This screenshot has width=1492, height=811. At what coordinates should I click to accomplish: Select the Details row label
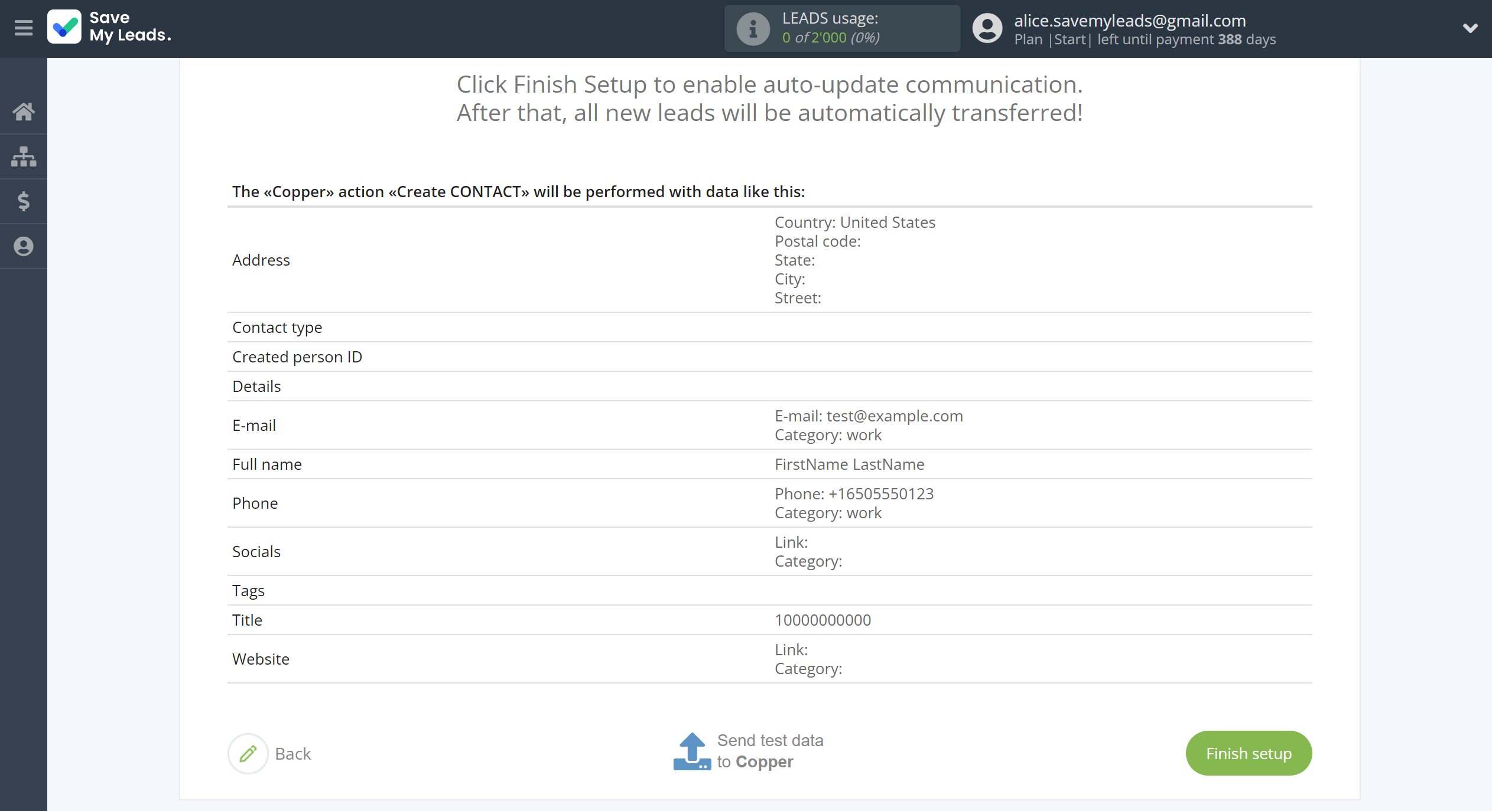coord(256,386)
